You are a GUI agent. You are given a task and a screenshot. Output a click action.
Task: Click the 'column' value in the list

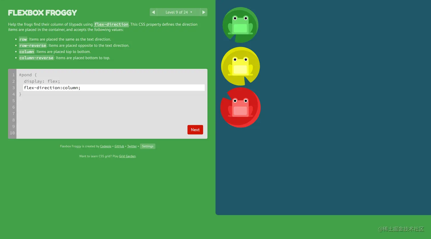27,52
